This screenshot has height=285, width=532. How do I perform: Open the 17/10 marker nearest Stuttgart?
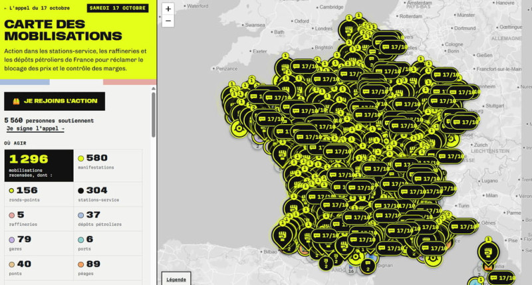464,122
